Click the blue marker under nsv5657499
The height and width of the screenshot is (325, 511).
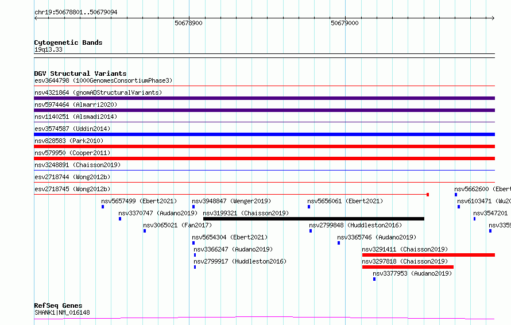[x=103, y=207]
